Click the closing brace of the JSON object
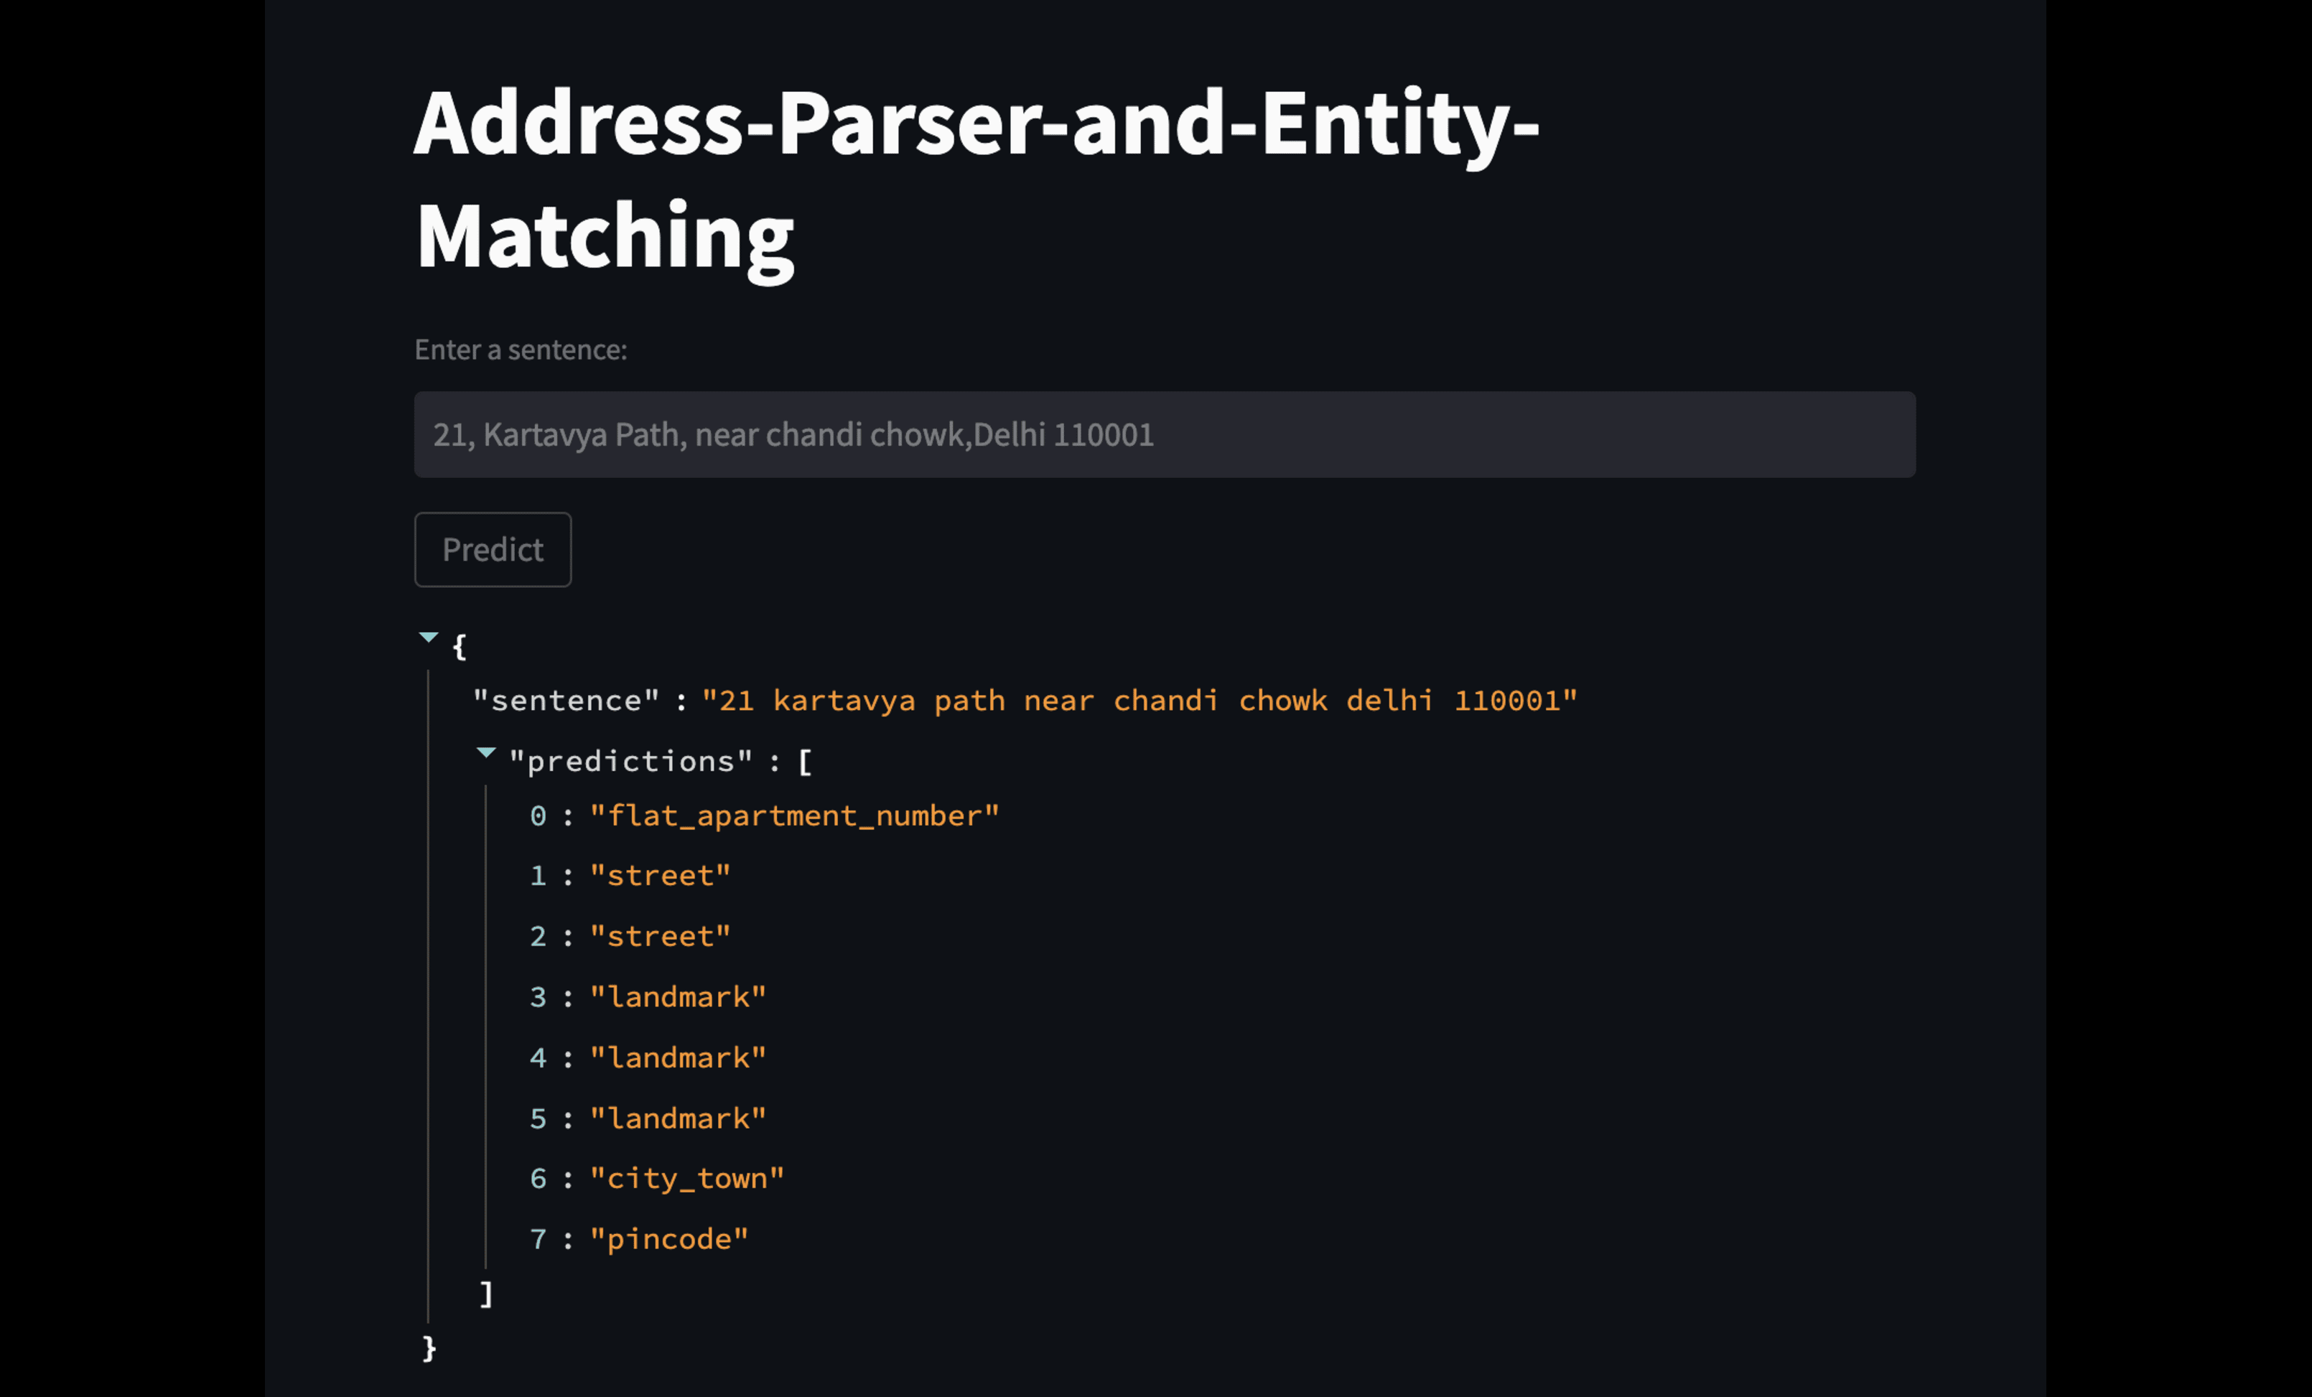 click(x=429, y=1348)
